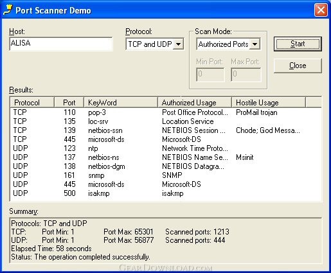Open the Scan Mode dropdown arrow
Image resolution: width=331 pixels, height=273 pixels.
click(255, 44)
